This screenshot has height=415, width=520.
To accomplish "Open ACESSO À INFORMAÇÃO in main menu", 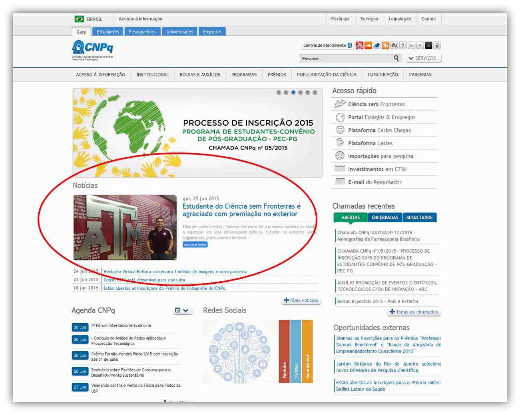I will [101, 75].
